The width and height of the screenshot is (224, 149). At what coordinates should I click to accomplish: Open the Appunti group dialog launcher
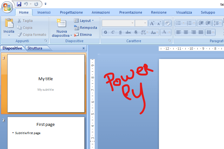pyautogui.click(x=46, y=41)
